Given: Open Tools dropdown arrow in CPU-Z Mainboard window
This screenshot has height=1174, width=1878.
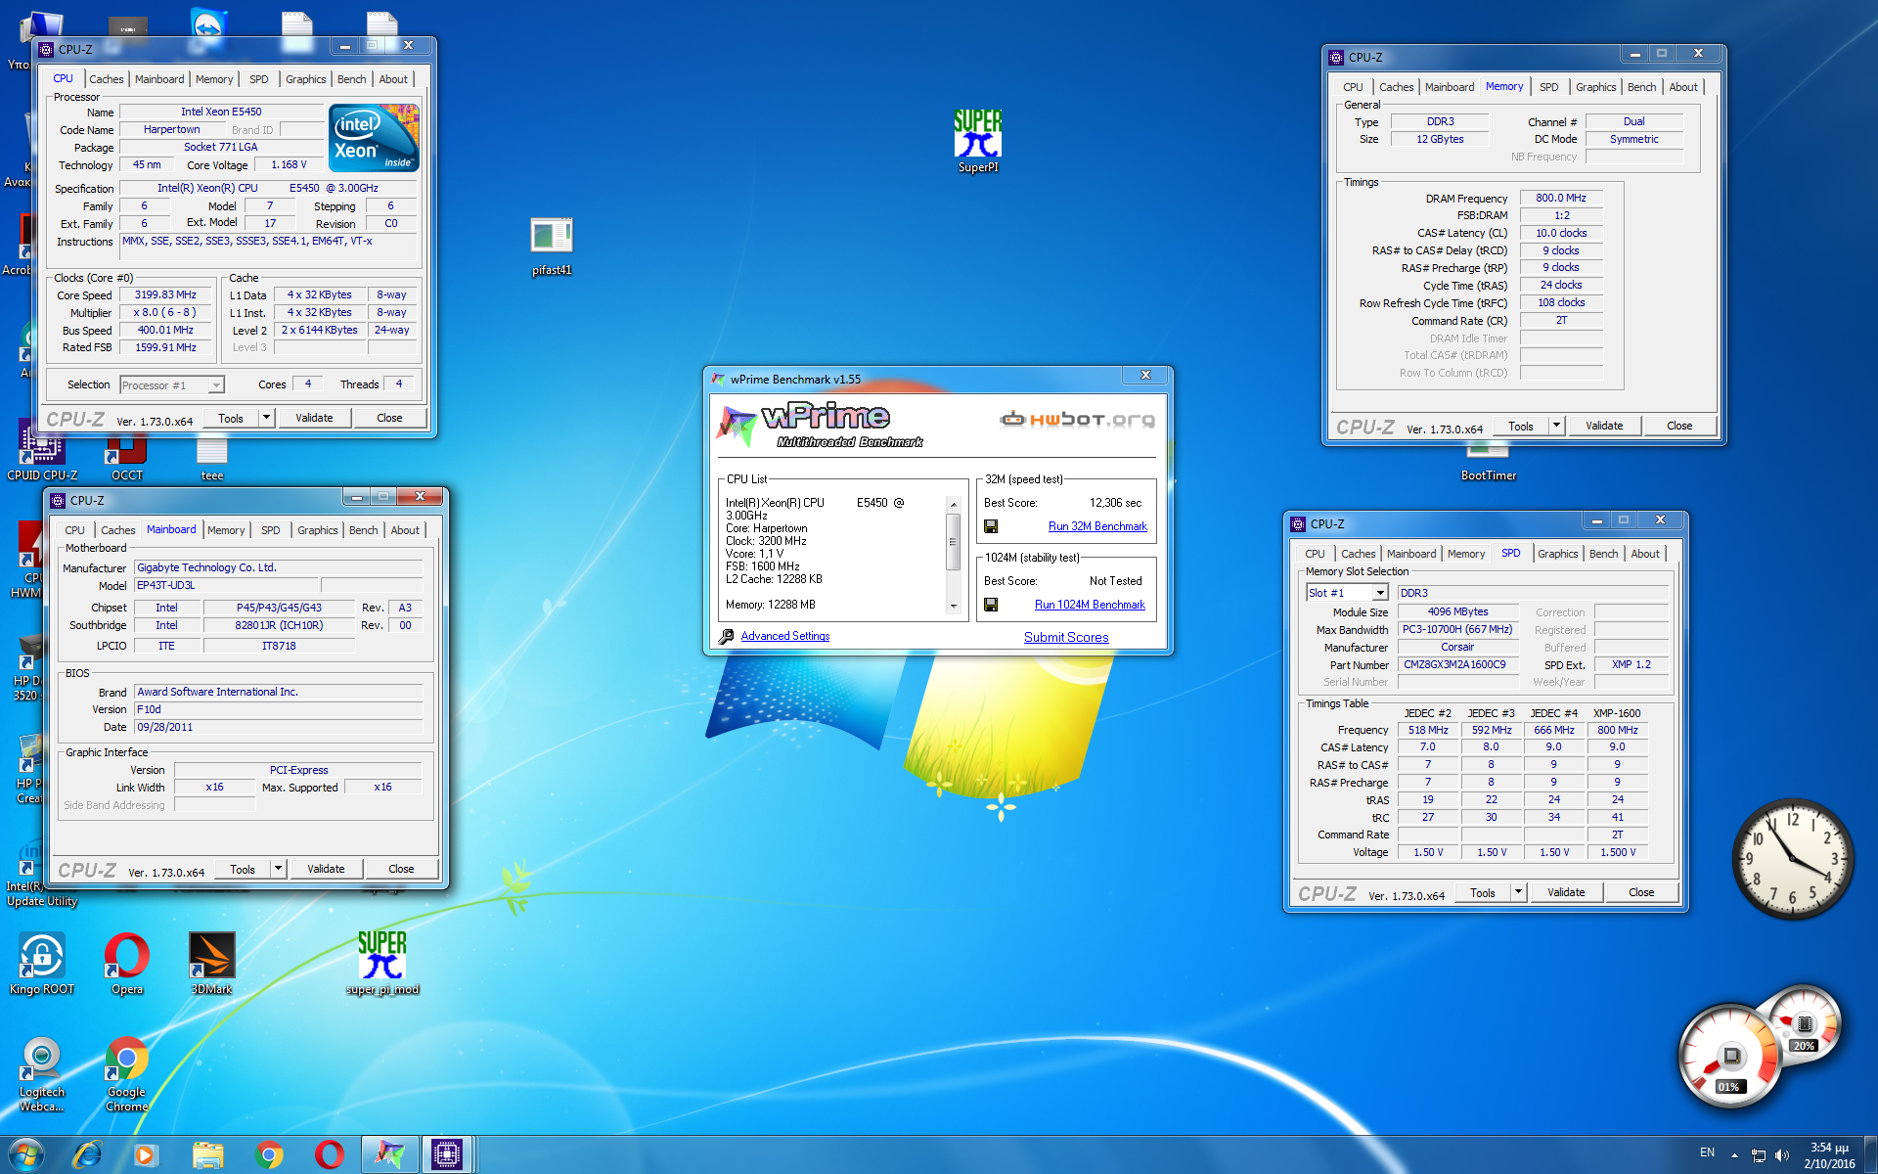Looking at the screenshot, I should point(278,869).
